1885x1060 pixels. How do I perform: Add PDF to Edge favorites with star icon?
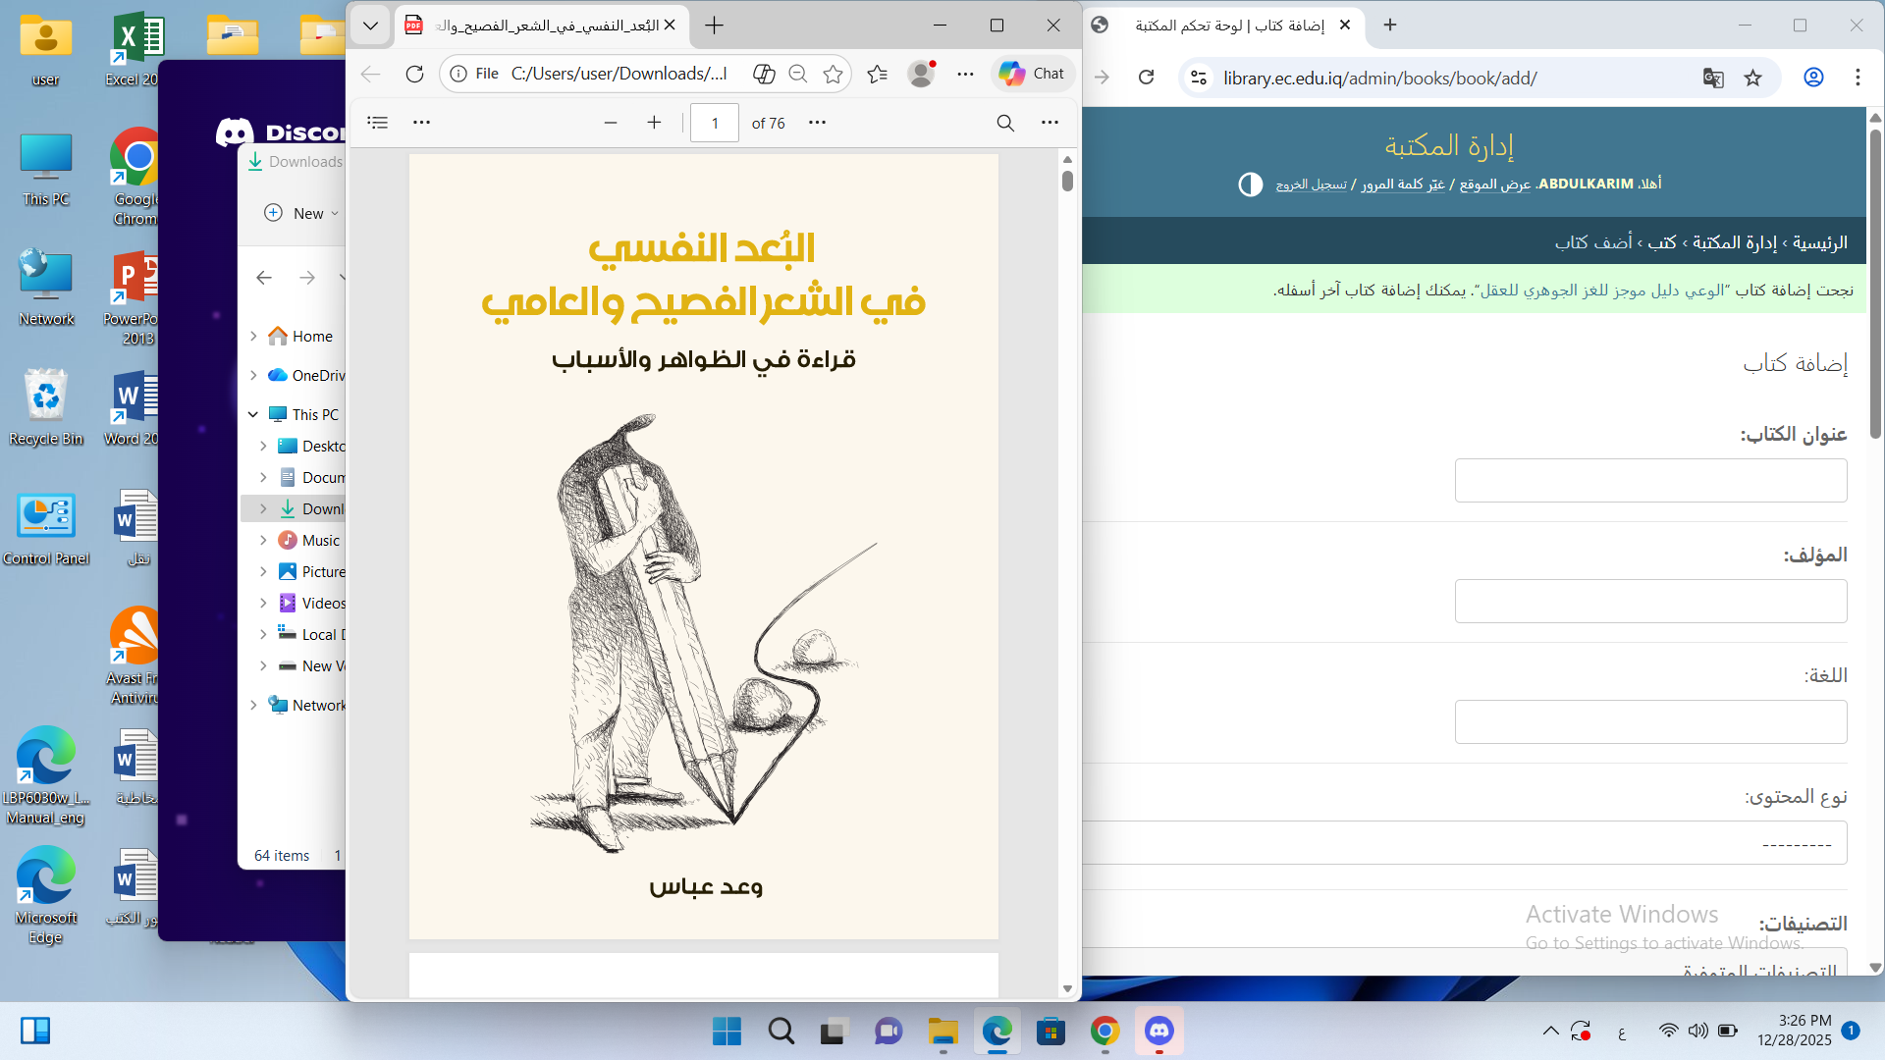834,74
